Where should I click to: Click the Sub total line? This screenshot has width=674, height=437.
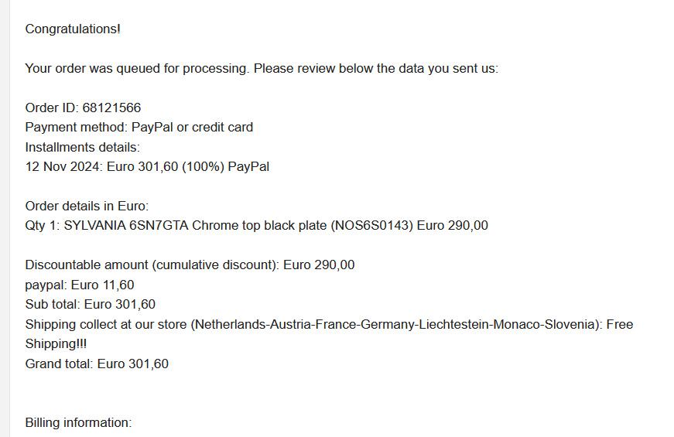coord(90,304)
